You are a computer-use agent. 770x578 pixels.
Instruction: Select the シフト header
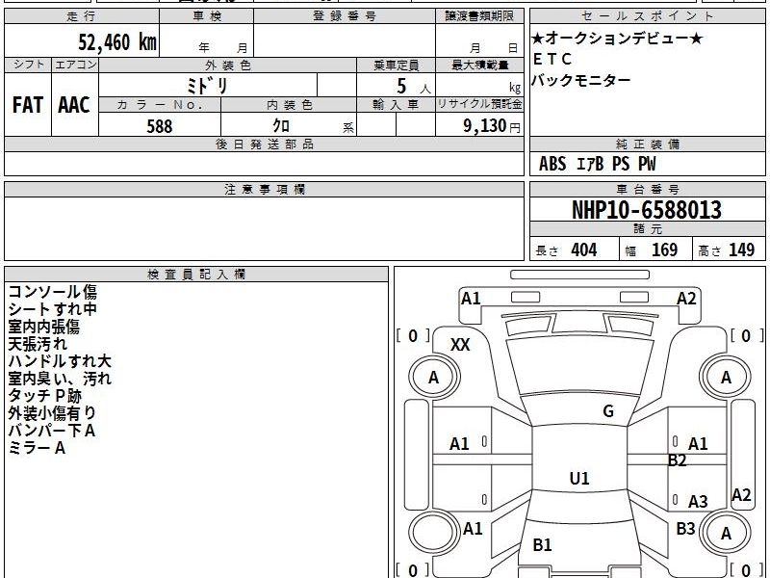29,65
